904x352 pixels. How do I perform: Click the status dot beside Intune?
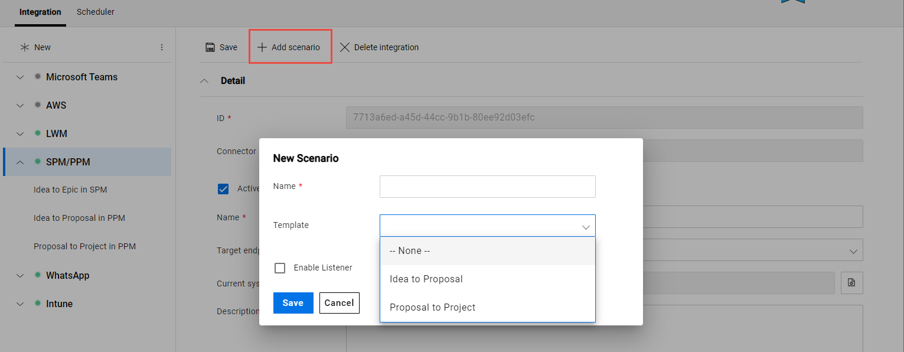coord(37,304)
